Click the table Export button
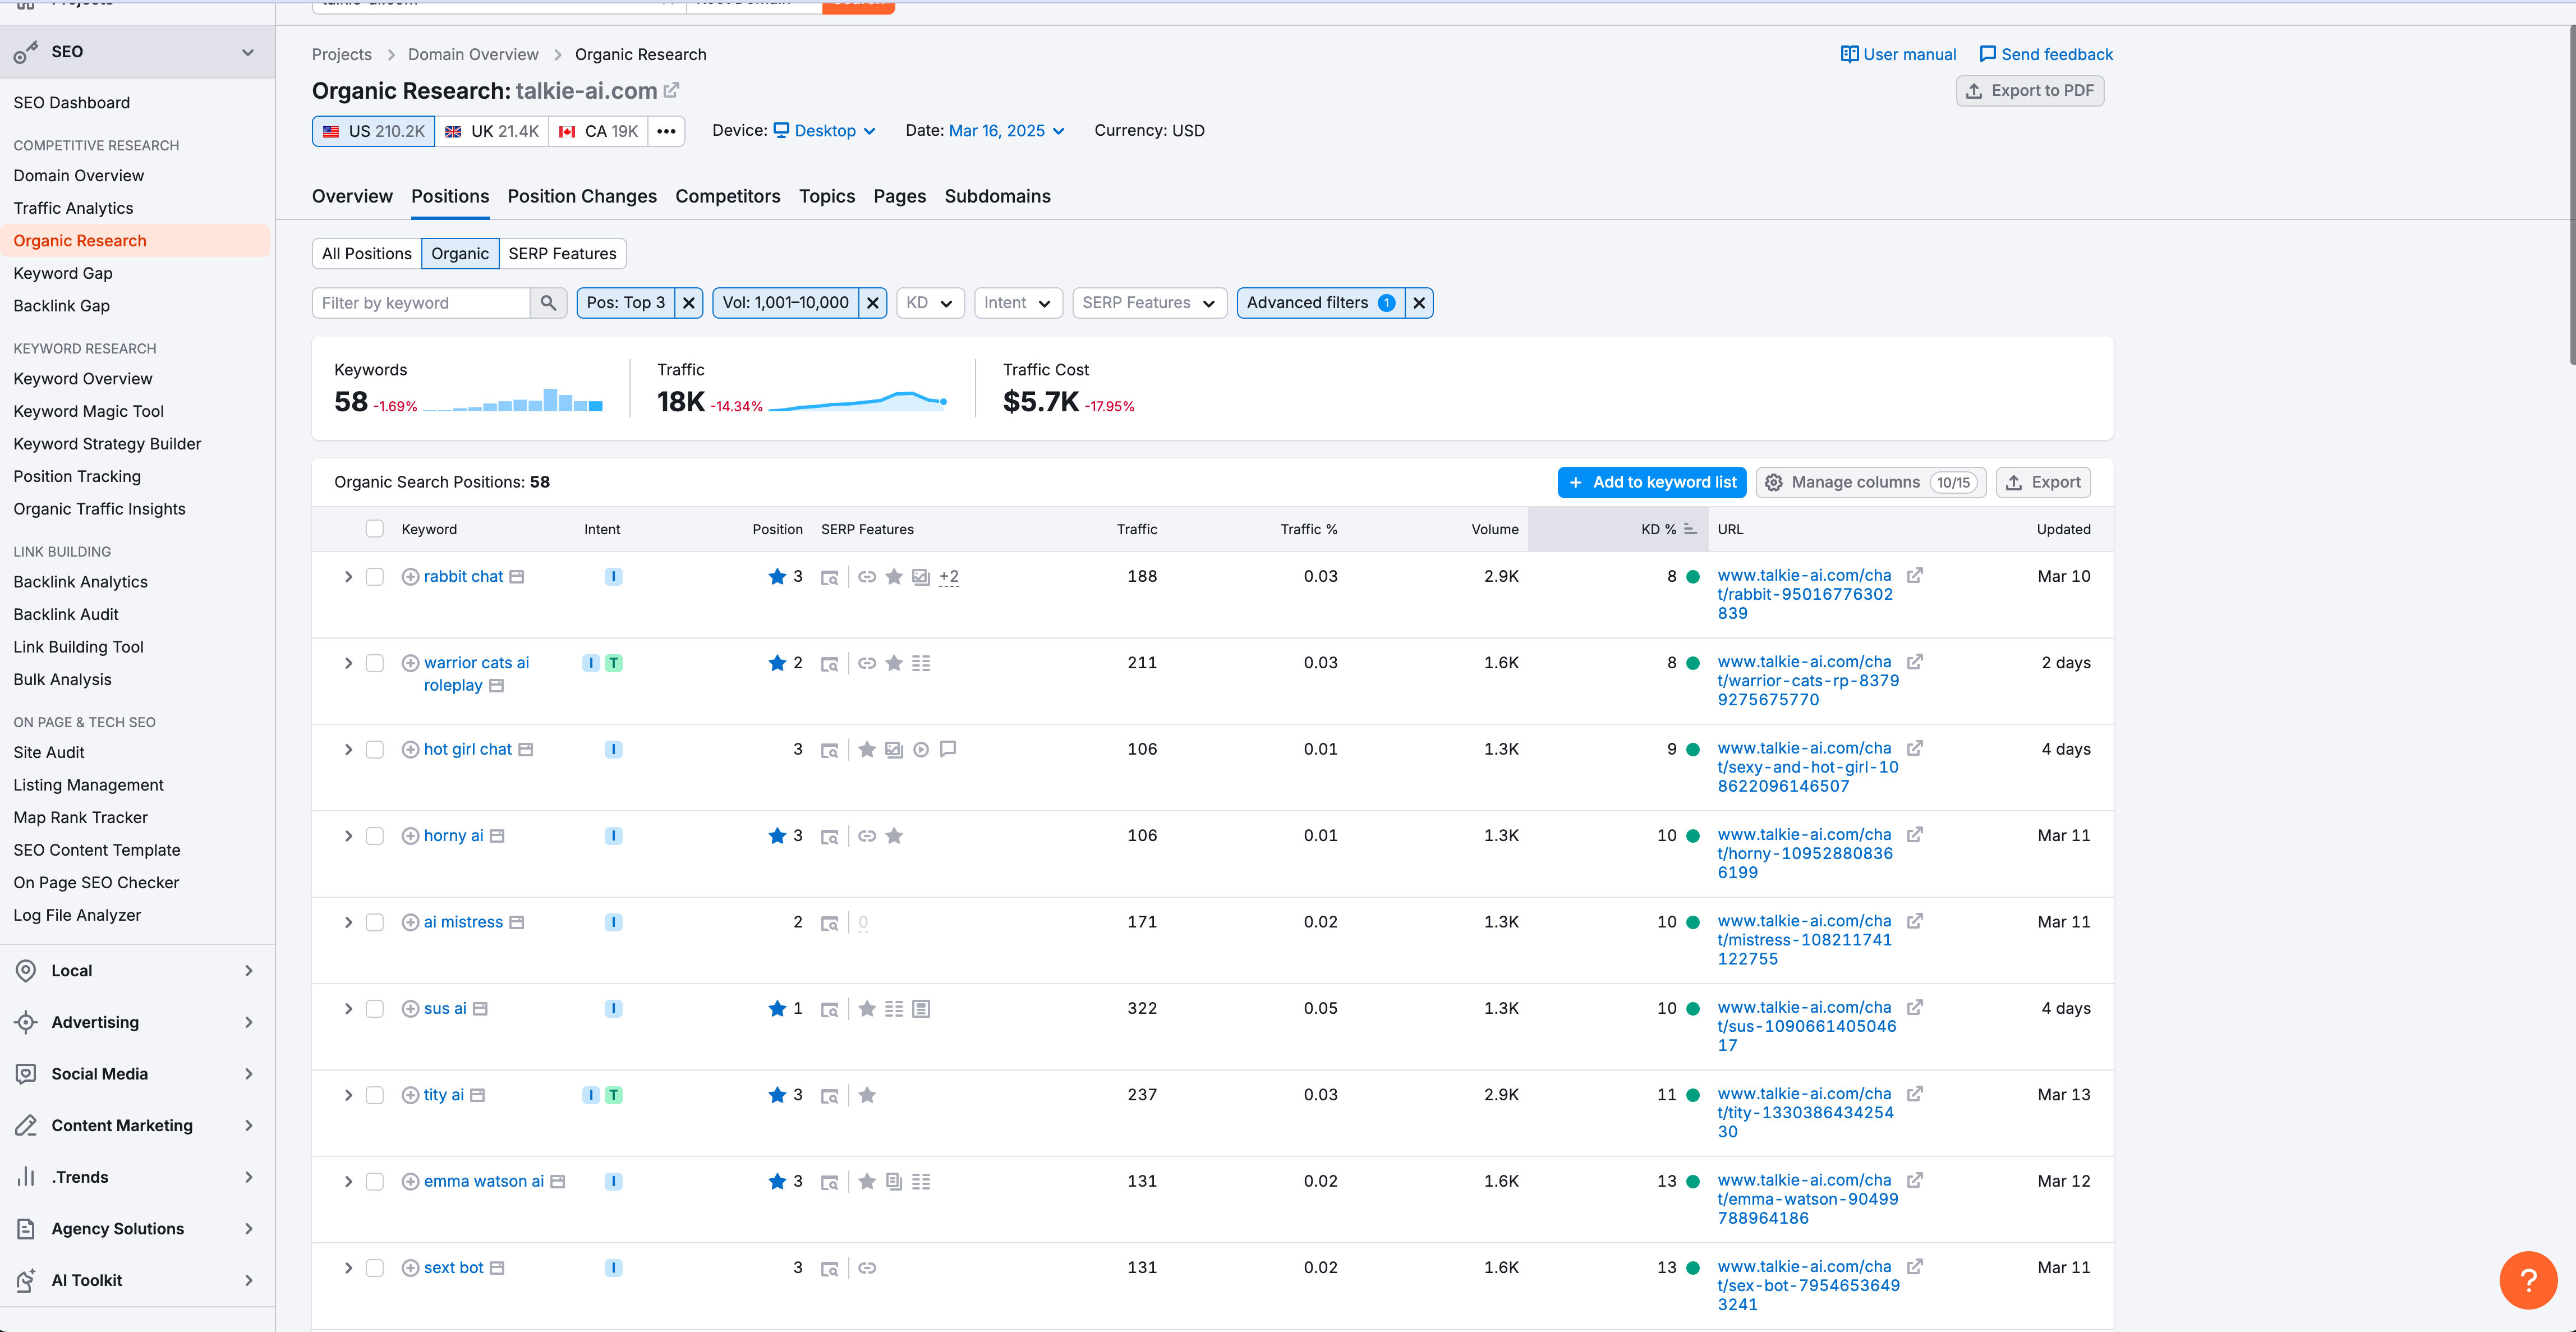Screen dimensions: 2576x1332 tap(2043, 482)
